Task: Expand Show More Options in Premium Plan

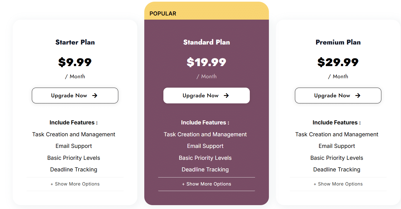Action: (x=338, y=184)
